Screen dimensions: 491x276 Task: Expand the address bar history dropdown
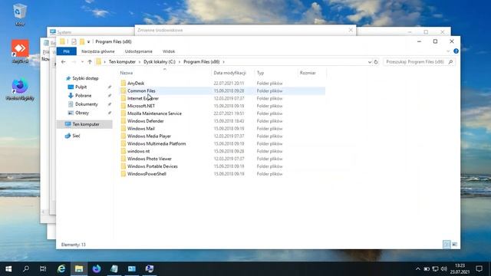coord(370,62)
